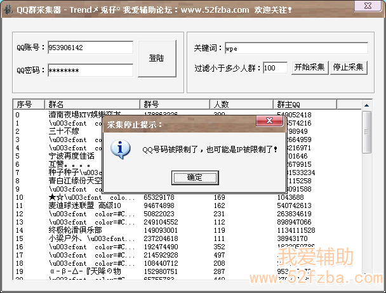Click owner QQ 263834619
Screen dimensions: 386x293
coord(294,214)
